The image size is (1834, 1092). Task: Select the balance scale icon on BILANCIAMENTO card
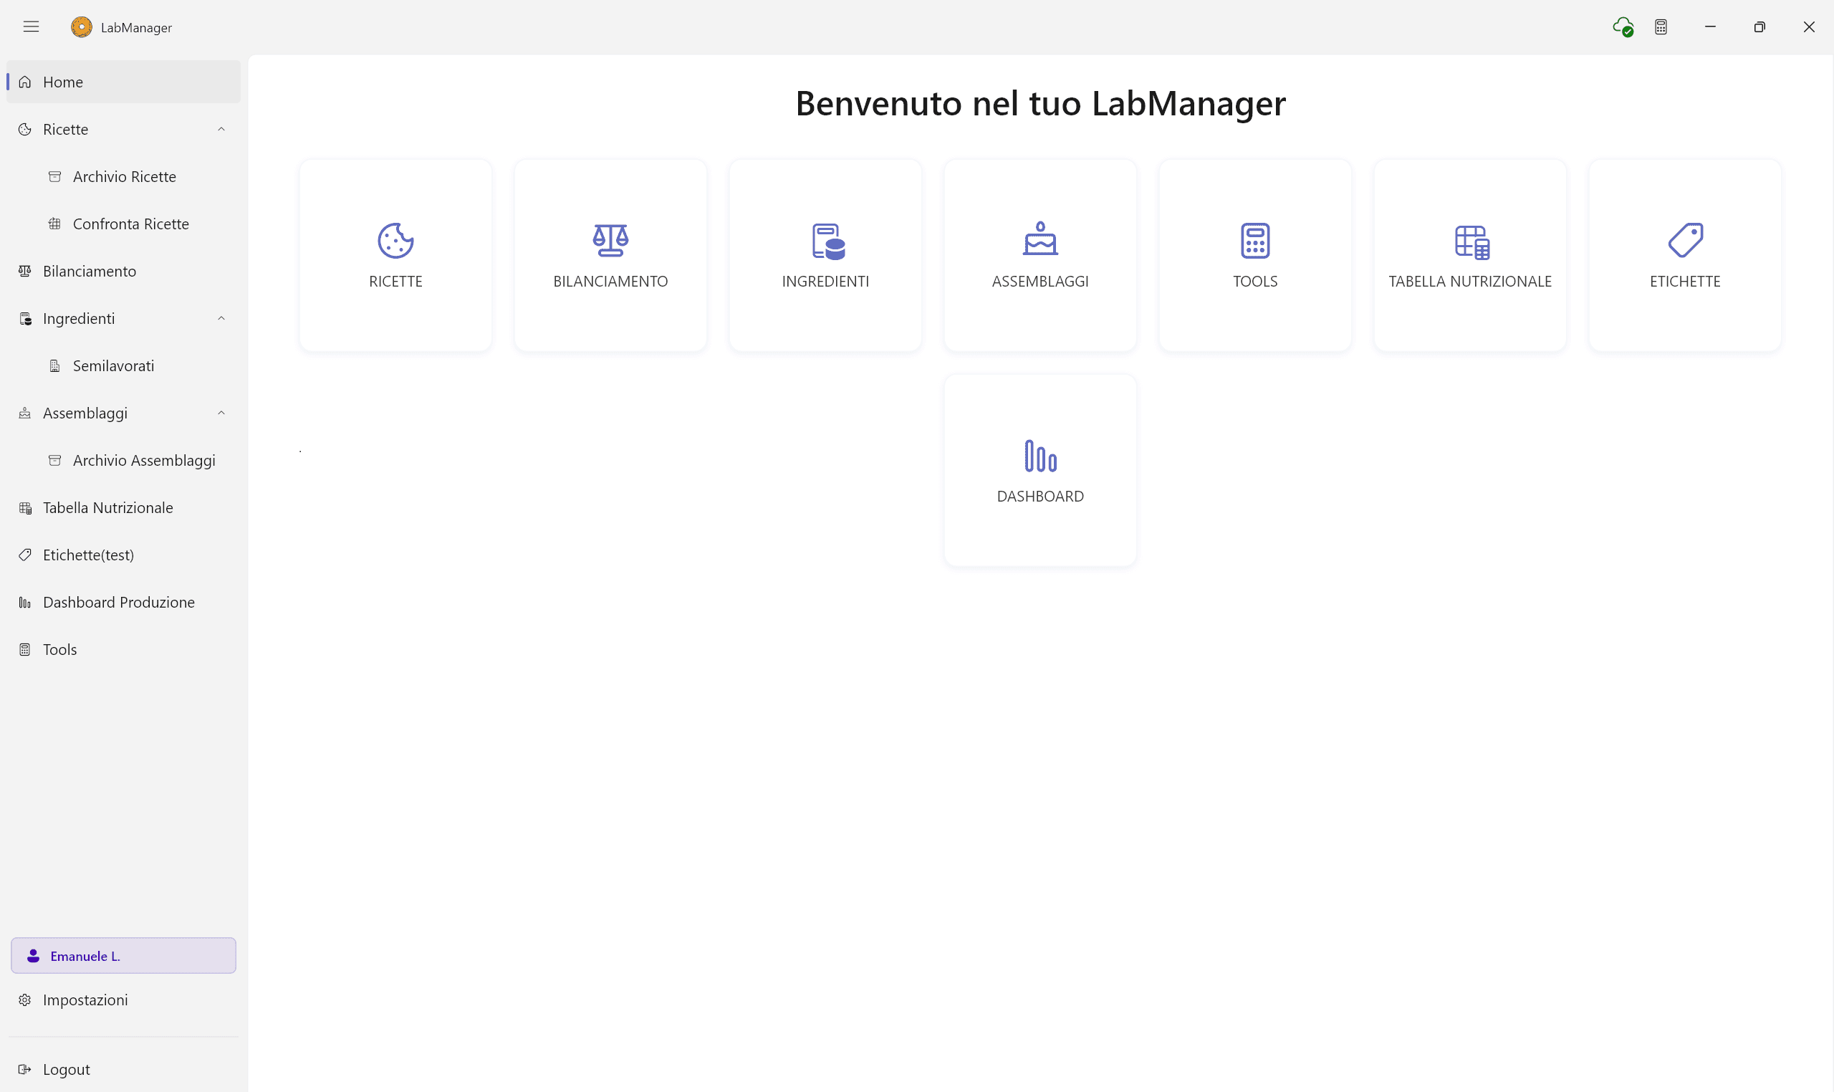point(610,240)
